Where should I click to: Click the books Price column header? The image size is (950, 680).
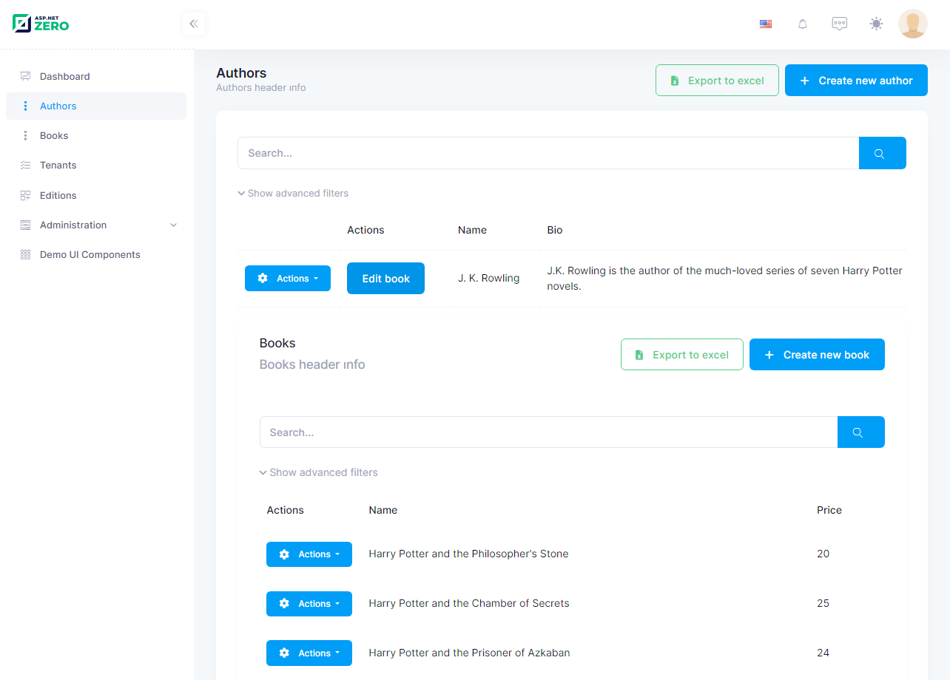click(829, 510)
